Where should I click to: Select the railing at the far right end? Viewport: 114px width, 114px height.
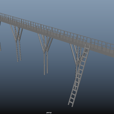(x=110, y=47)
